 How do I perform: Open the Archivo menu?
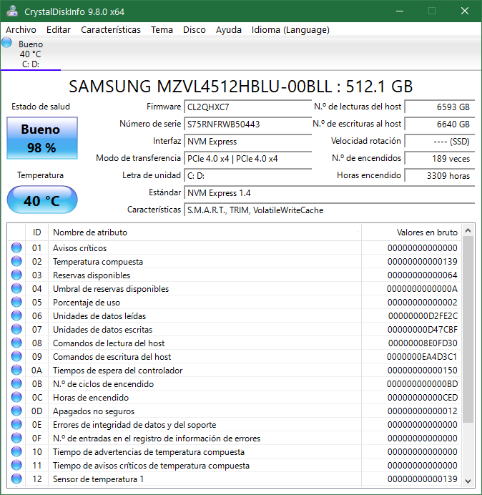[21, 29]
